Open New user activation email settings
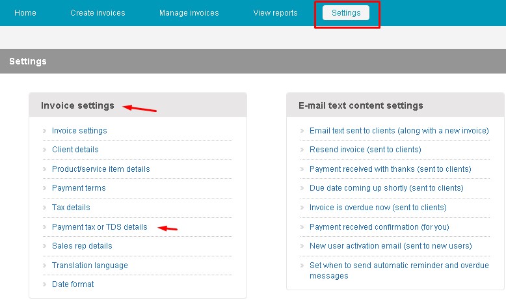Image resolution: width=506 pixels, height=300 pixels. click(x=390, y=246)
